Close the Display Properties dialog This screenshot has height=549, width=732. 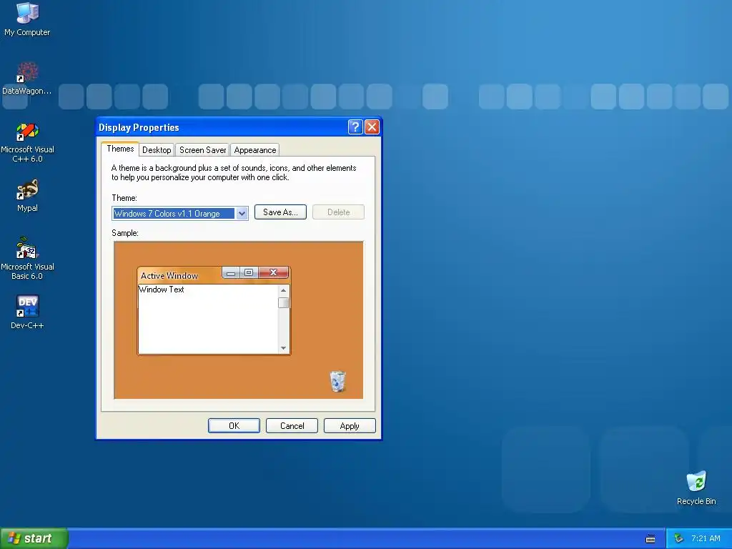pyautogui.click(x=372, y=127)
